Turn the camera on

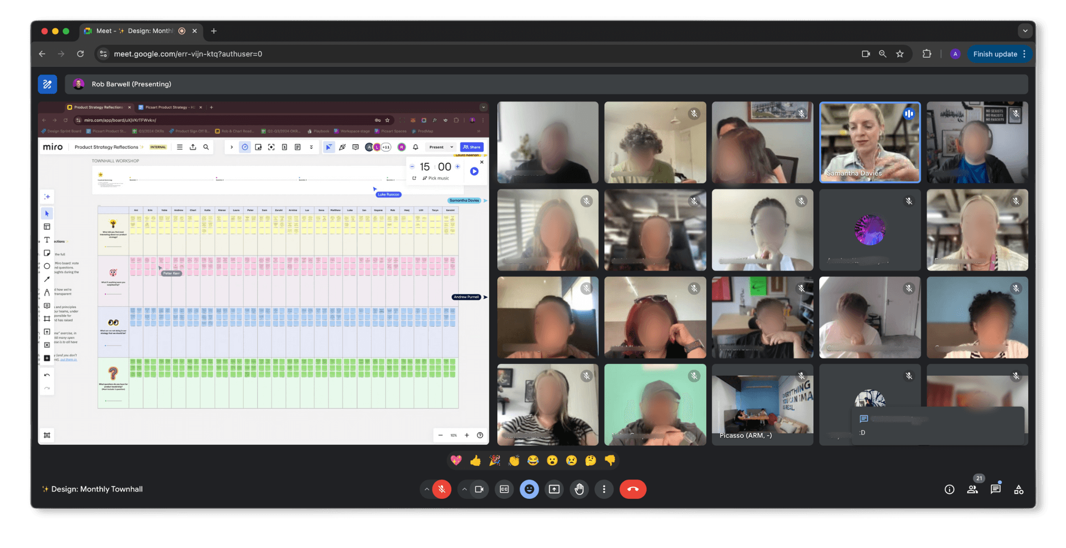click(x=479, y=489)
